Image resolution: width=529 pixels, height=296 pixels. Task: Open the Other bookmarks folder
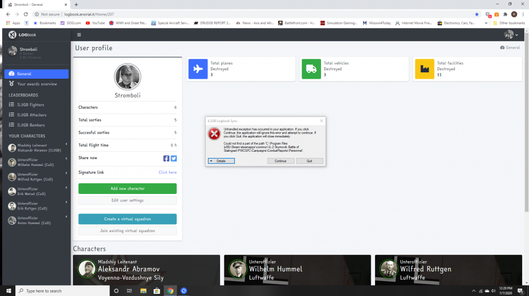[x=509, y=23]
